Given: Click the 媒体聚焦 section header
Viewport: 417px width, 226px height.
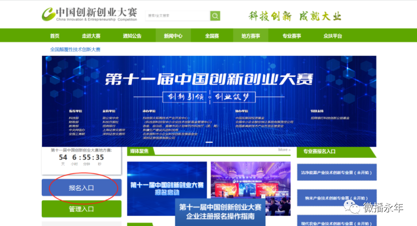Looking at the screenshot, I should coord(139,151).
